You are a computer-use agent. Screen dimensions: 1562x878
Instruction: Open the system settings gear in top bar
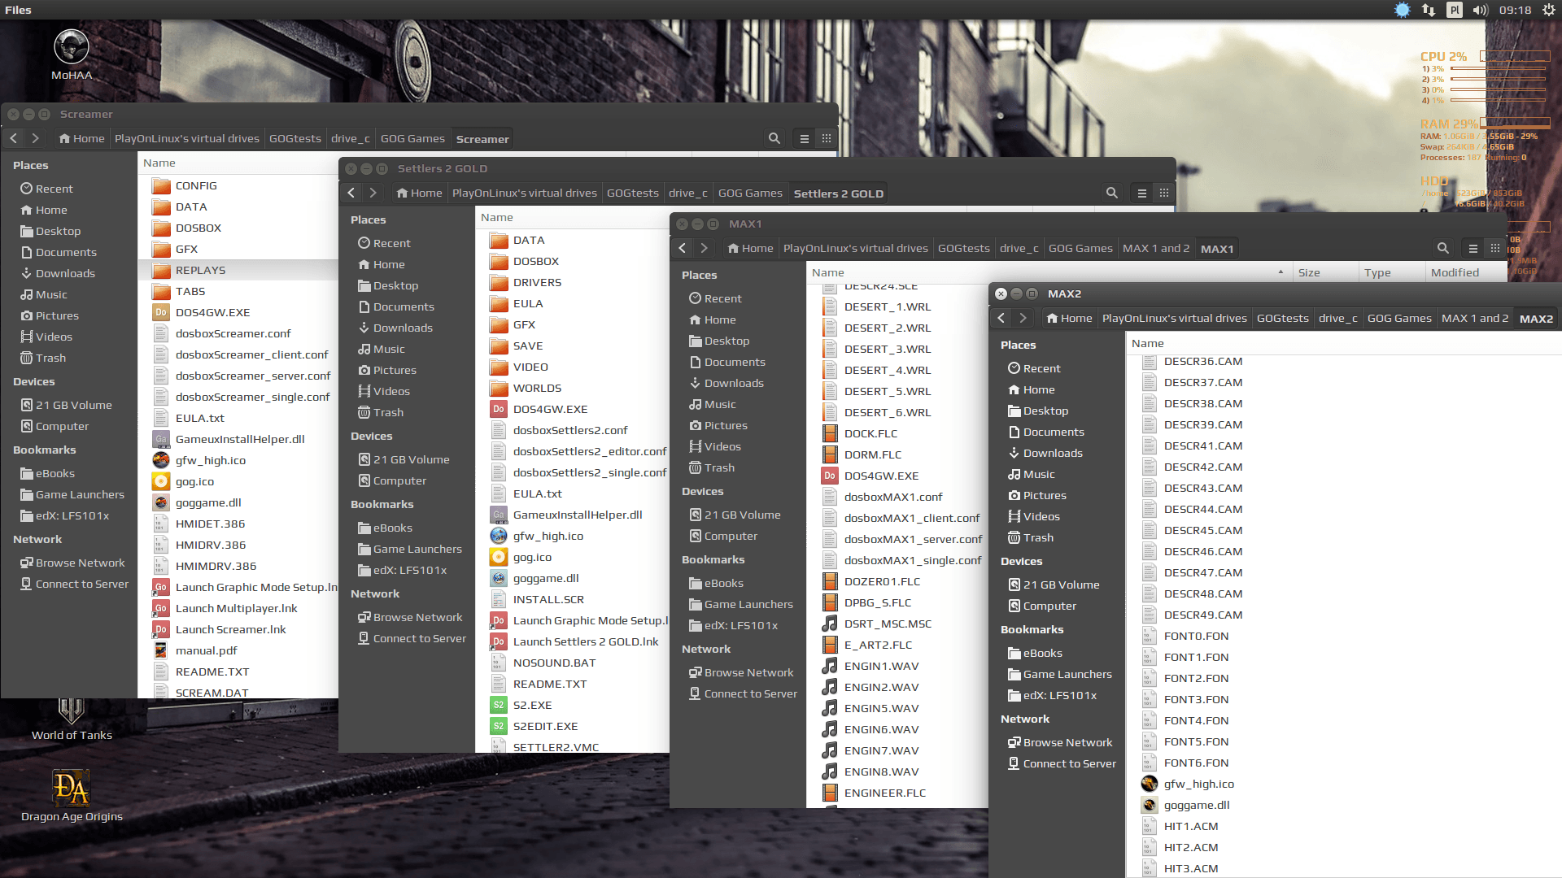coord(1548,10)
